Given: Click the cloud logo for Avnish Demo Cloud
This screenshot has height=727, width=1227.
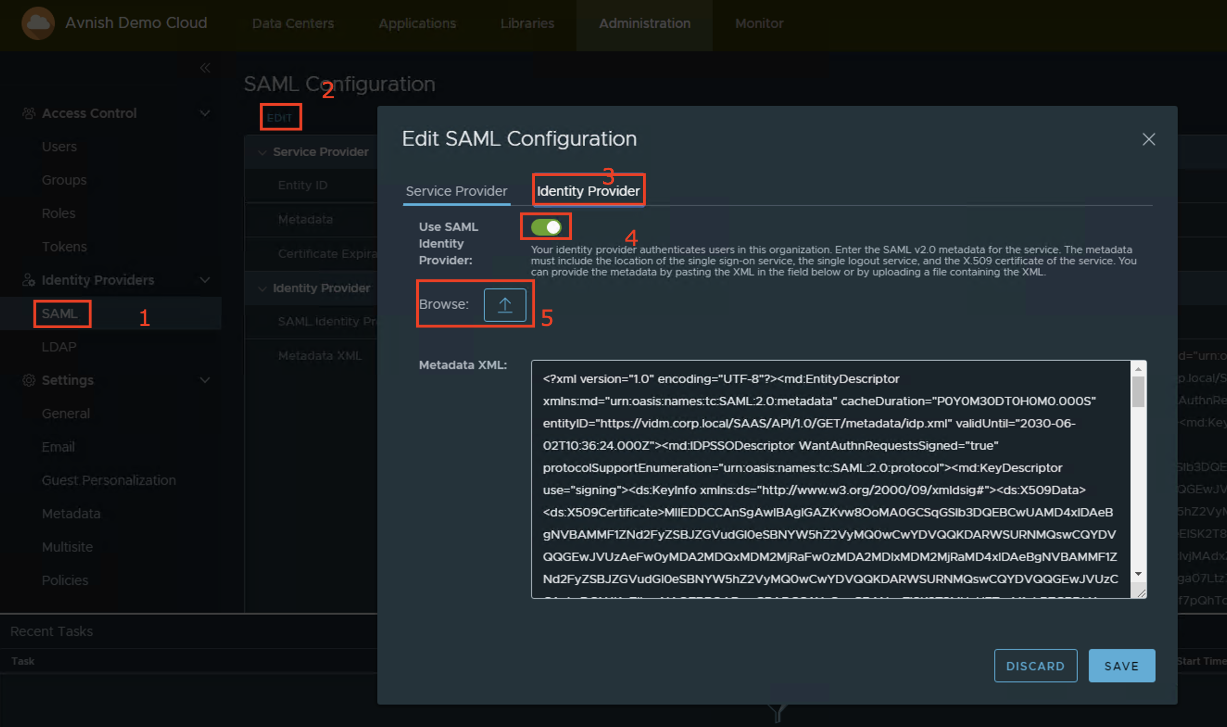Looking at the screenshot, I should pyautogui.click(x=38, y=23).
